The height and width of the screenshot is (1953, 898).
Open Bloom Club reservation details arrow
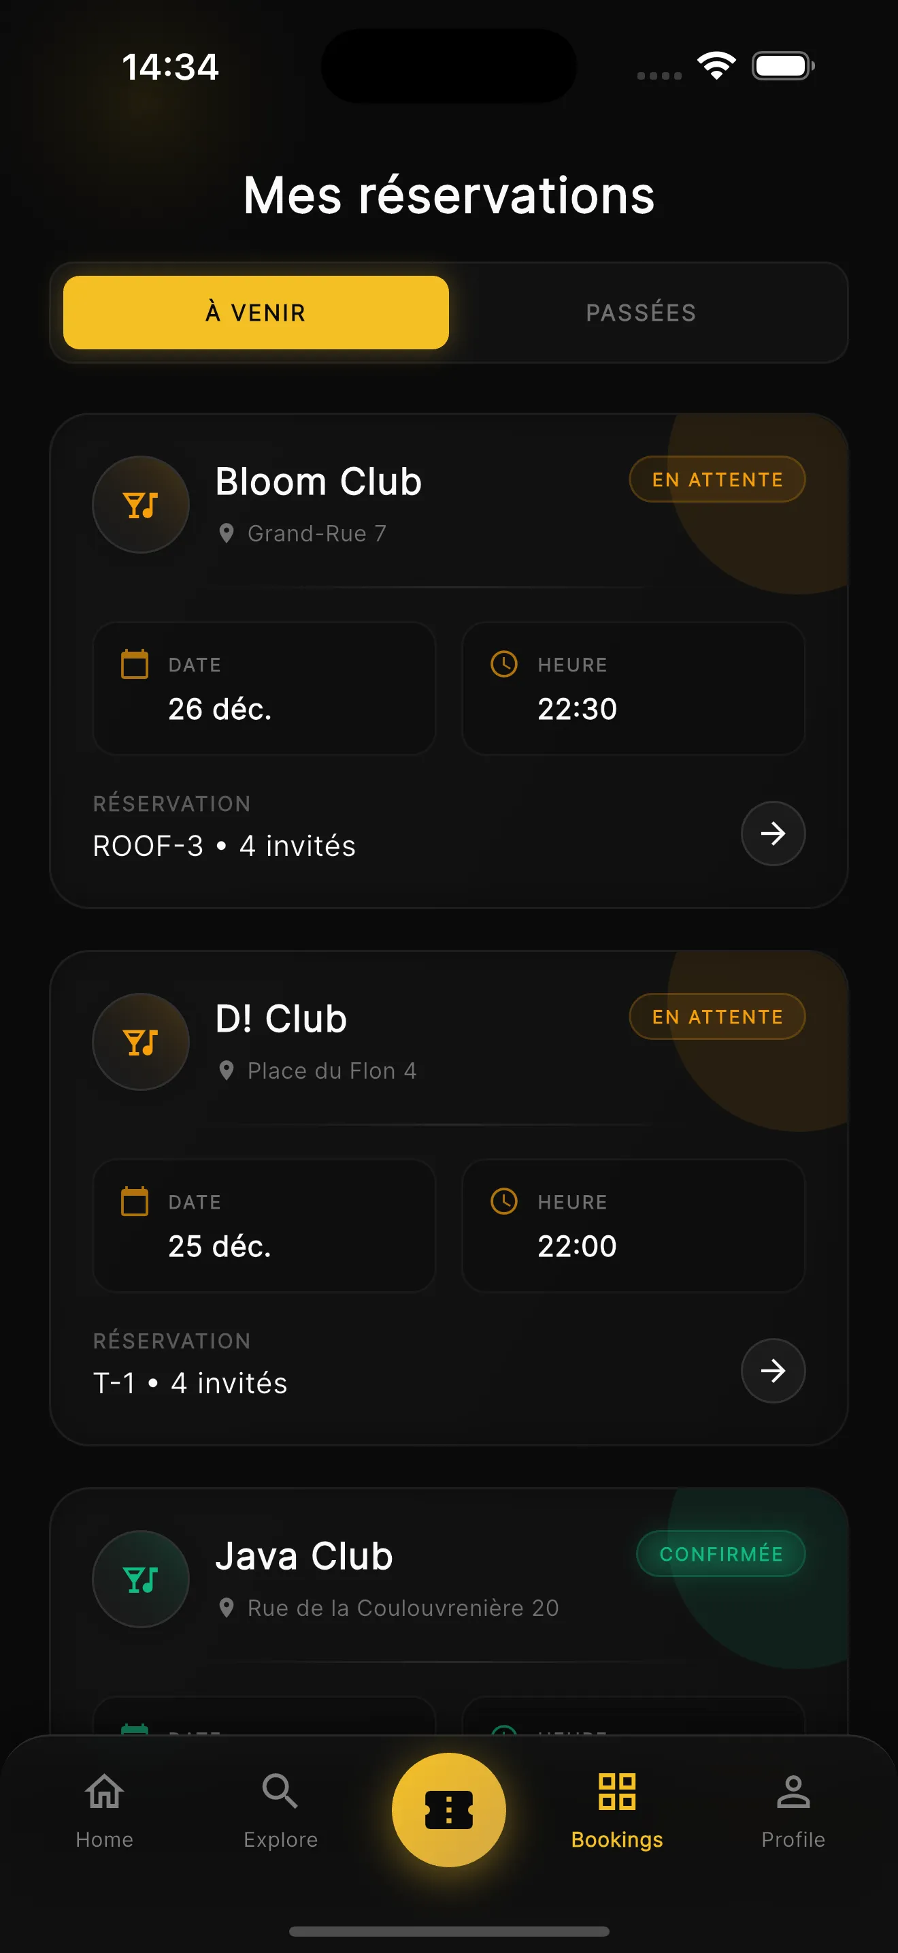(x=772, y=834)
